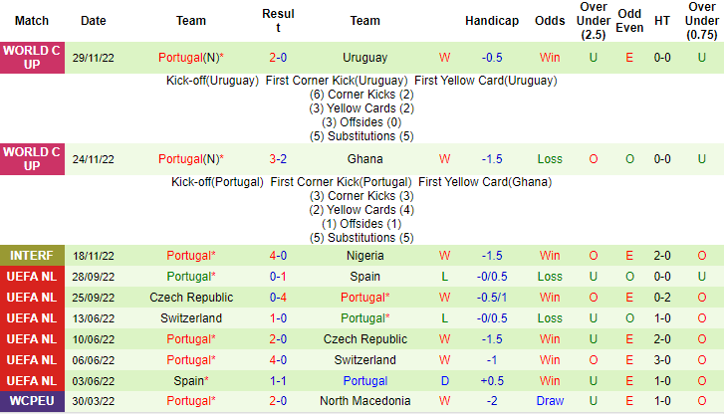The width and height of the screenshot is (724, 414).
Task: Click the HT column header
Action: click(661, 20)
